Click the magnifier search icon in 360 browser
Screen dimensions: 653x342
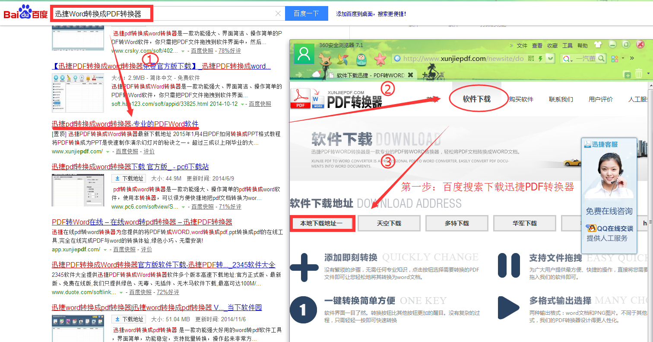pyautogui.click(x=601, y=58)
